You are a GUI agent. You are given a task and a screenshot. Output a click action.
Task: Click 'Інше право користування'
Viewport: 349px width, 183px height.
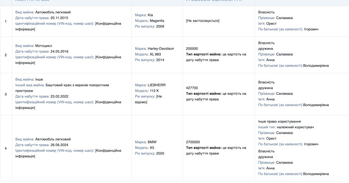[x=279, y=121]
